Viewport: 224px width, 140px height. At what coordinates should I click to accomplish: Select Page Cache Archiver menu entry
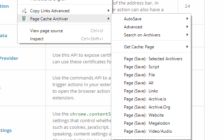pyautogui.click(x=64, y=19)
